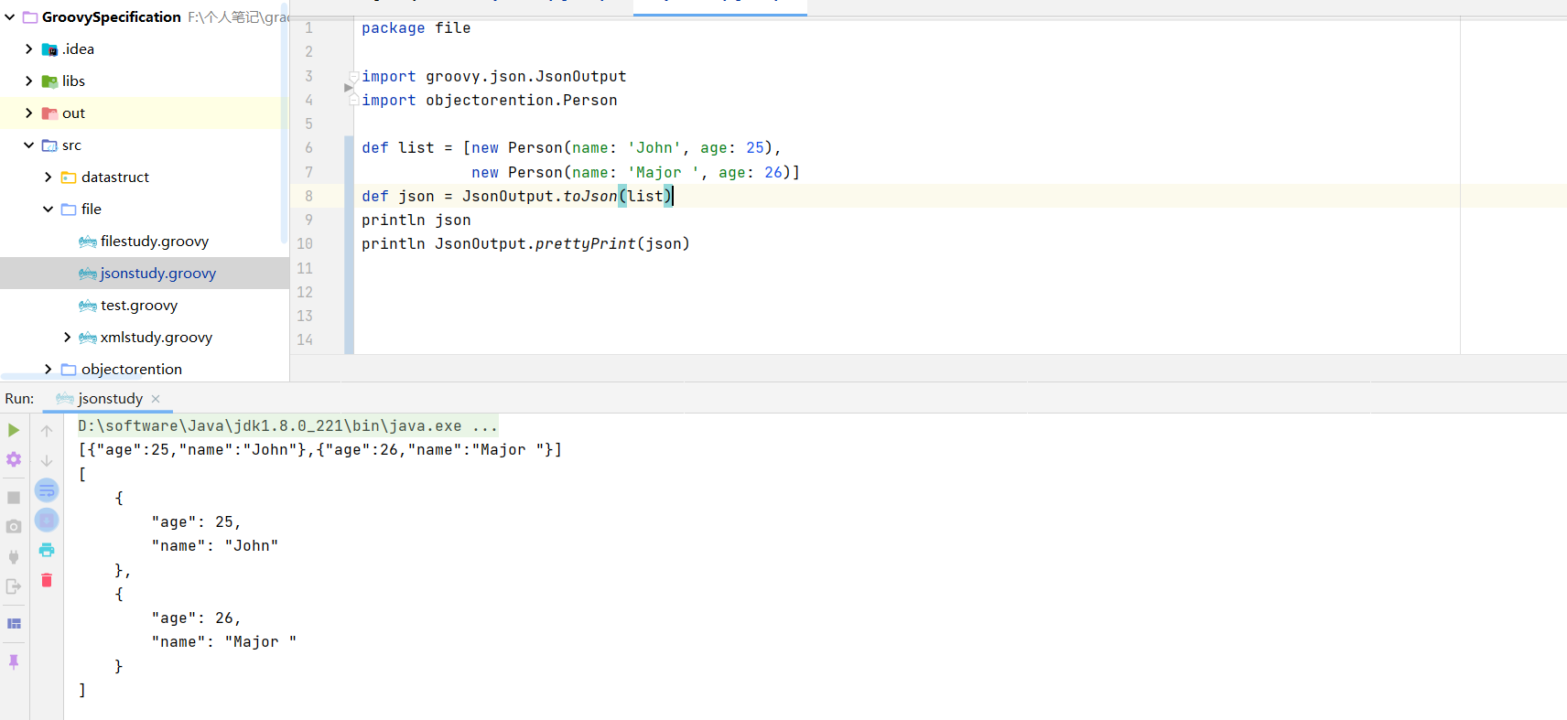Toggle Soft-Wrap in the console toolbar
Screen dimensions: 1567x720
[47, 490]
